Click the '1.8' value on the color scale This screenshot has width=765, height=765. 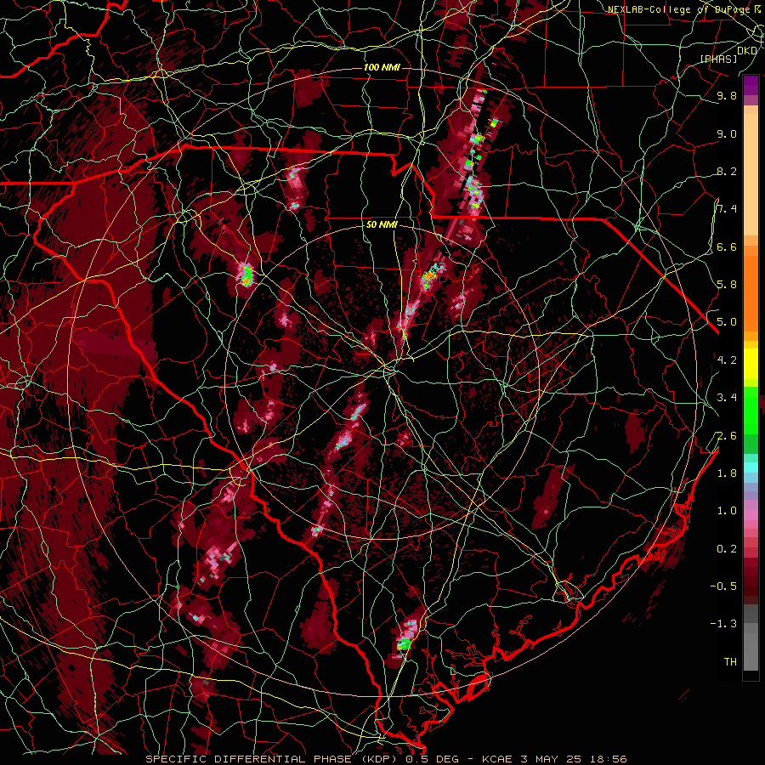727,473
